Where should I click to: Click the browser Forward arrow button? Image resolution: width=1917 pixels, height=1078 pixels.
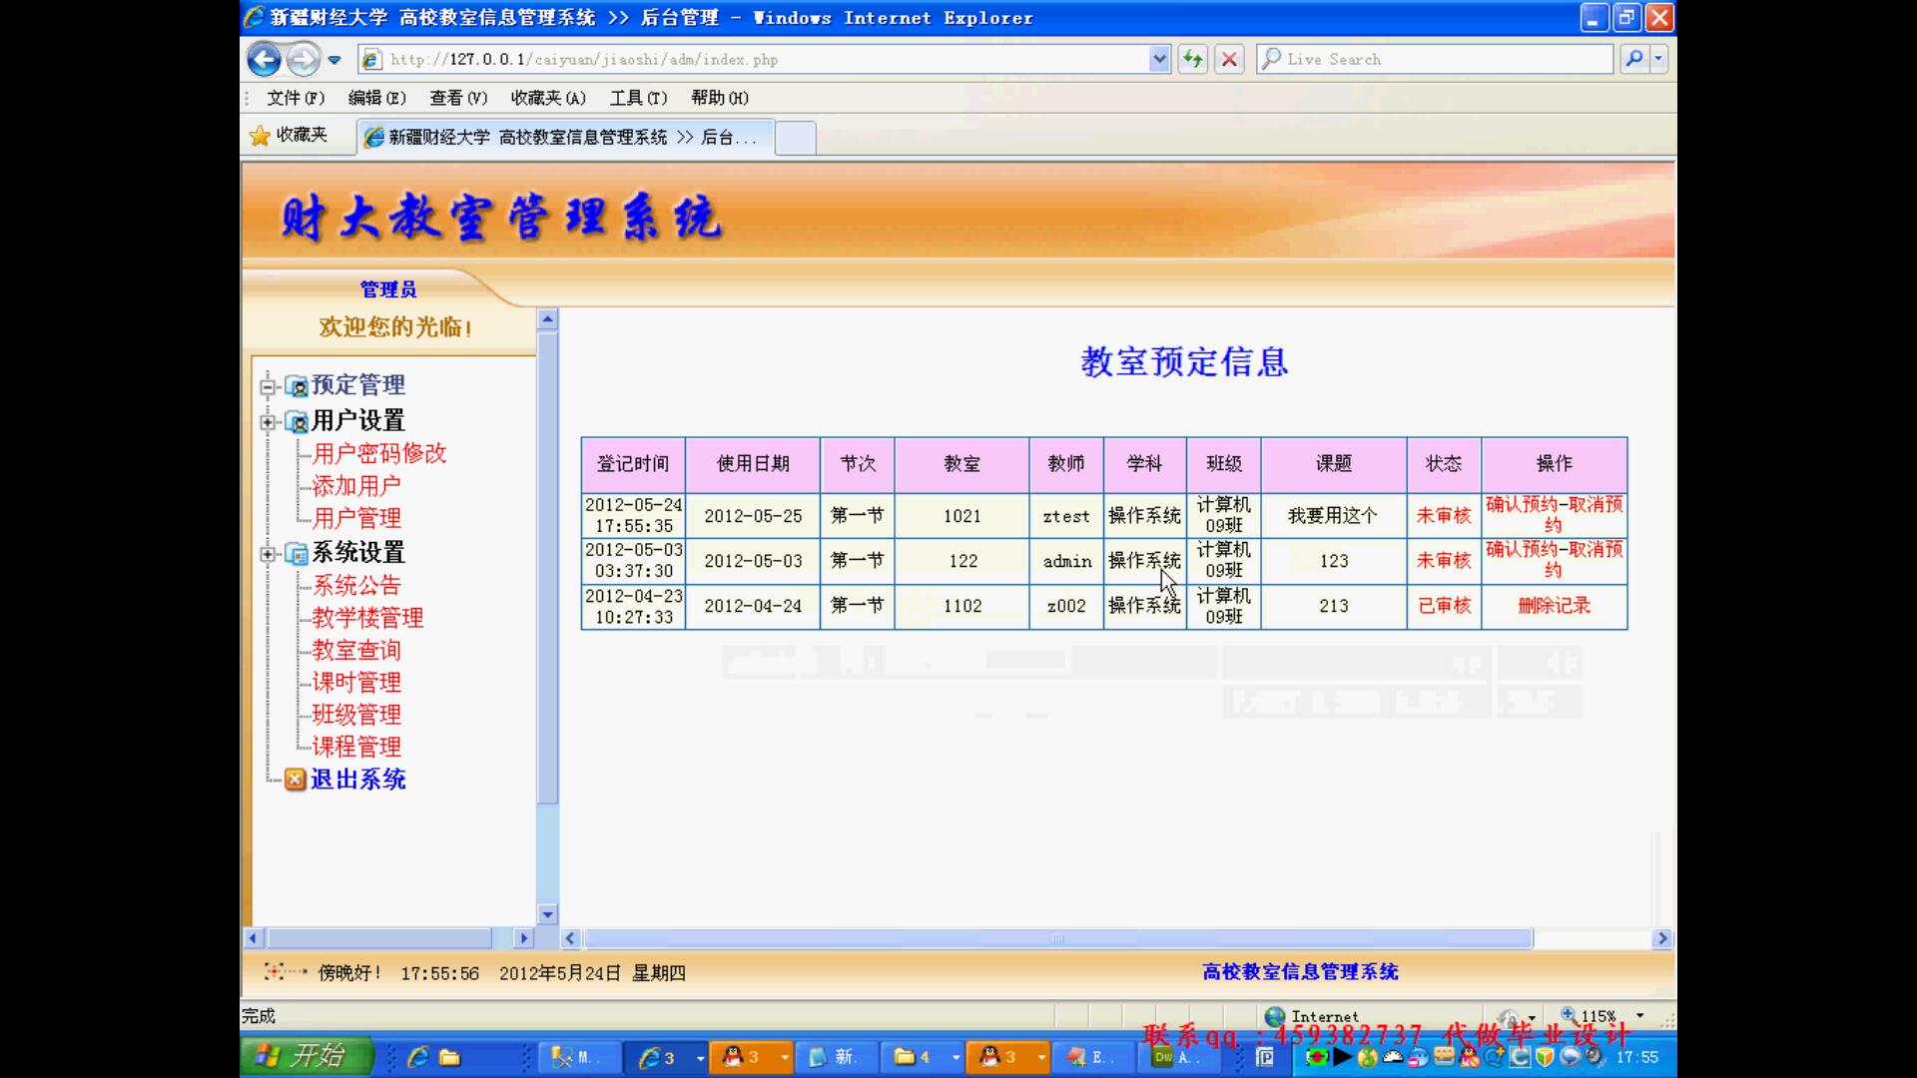pos(303,59)
